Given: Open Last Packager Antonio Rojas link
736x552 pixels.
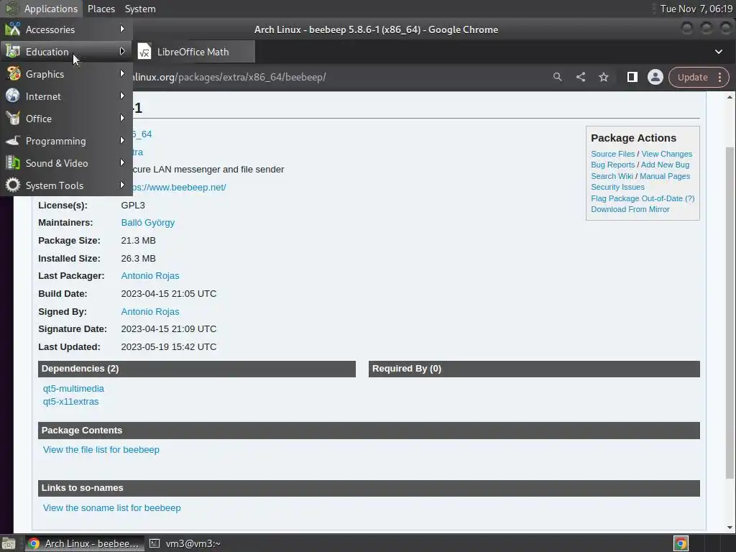Looking at the screenshot, I should point(150,275).
